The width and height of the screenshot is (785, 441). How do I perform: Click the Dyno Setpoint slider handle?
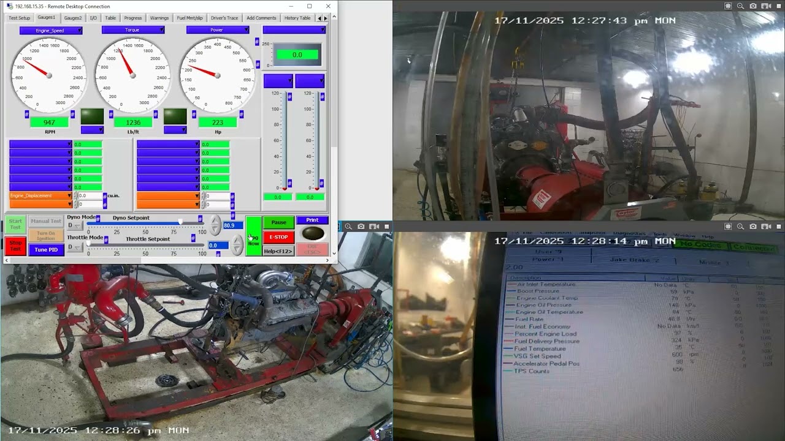click(180, 223)
